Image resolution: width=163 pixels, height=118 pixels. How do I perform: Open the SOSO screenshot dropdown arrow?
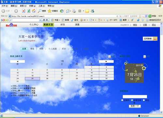pos(128,20)
